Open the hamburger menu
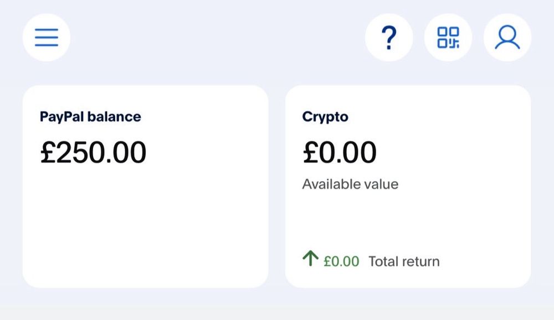 pyautogui.click(x=46, y=37)
